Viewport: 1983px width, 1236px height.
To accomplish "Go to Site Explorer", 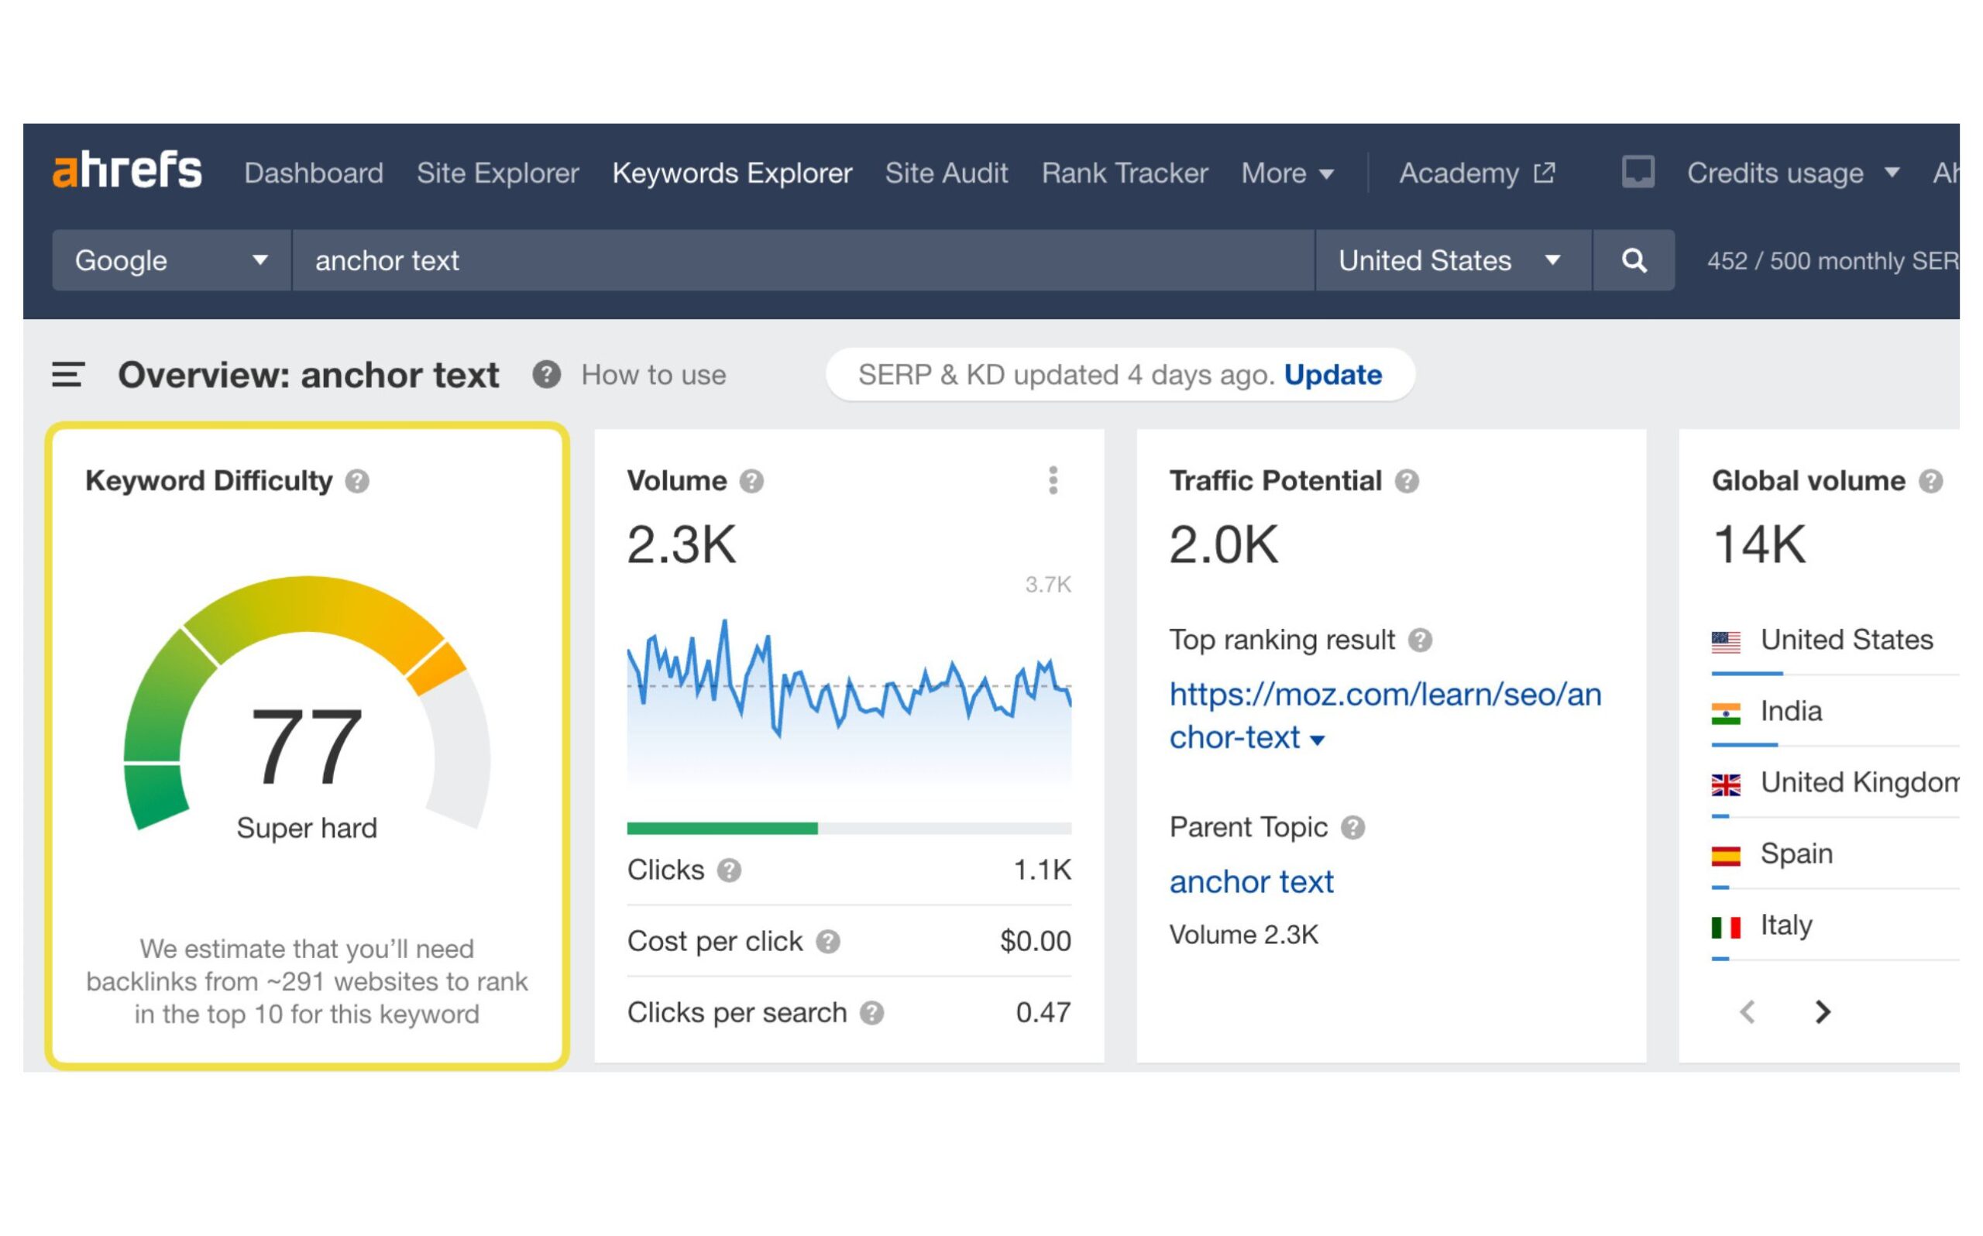I will [x=497, y=173].
